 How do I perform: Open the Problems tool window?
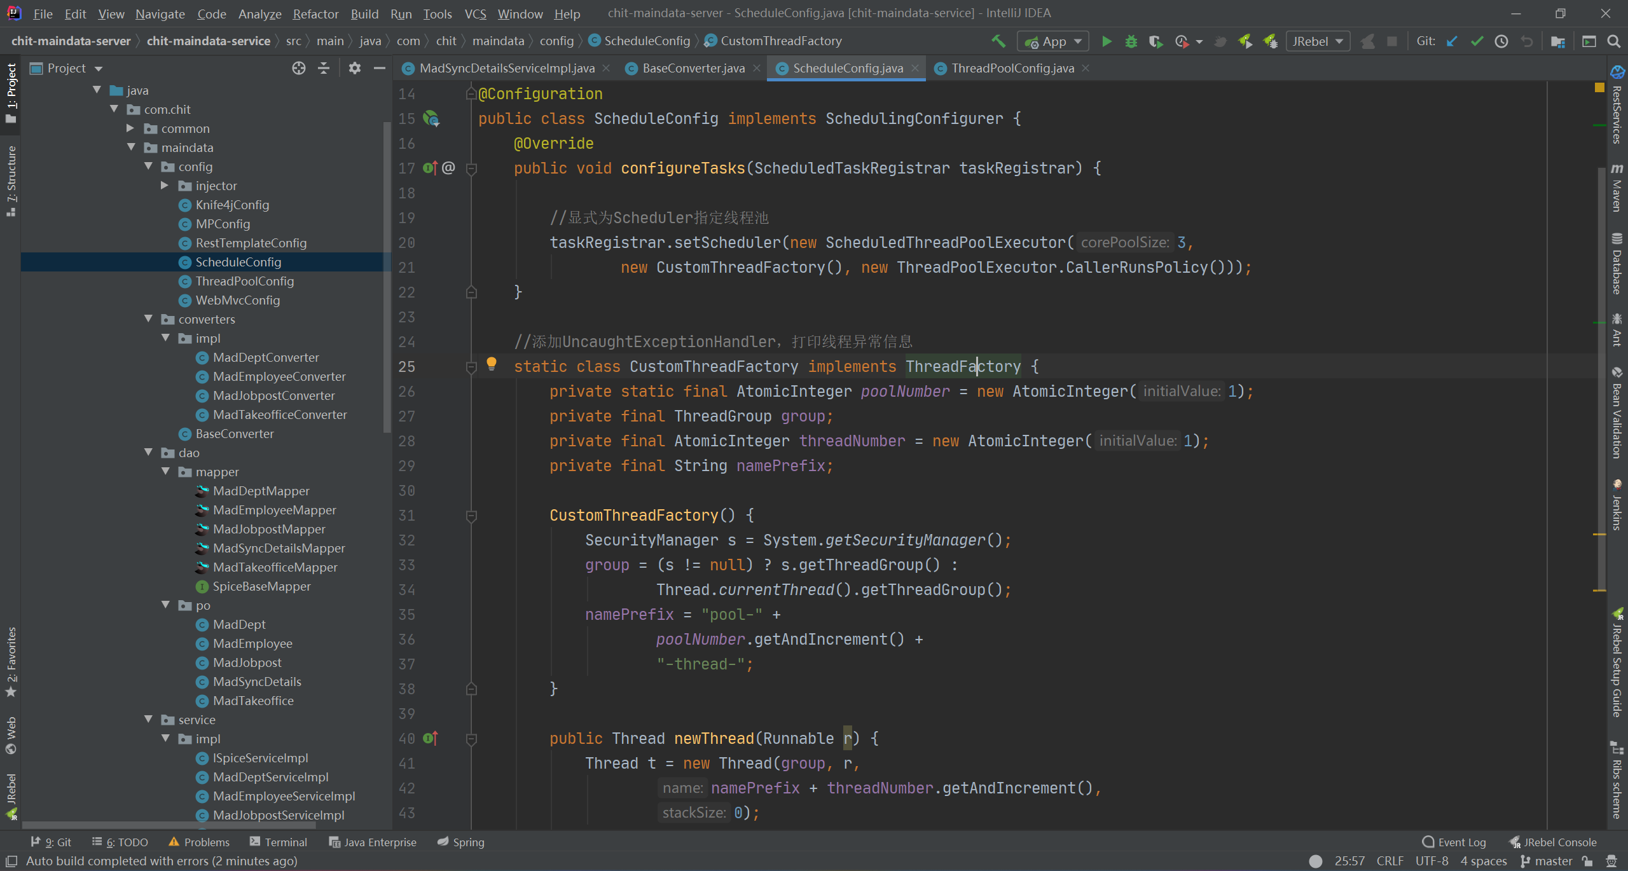coord(199,842)
